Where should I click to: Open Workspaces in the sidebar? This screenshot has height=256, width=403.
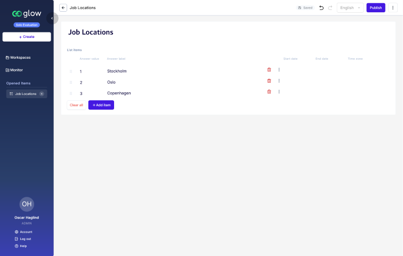pyautogui.click(x=18, y=58)
